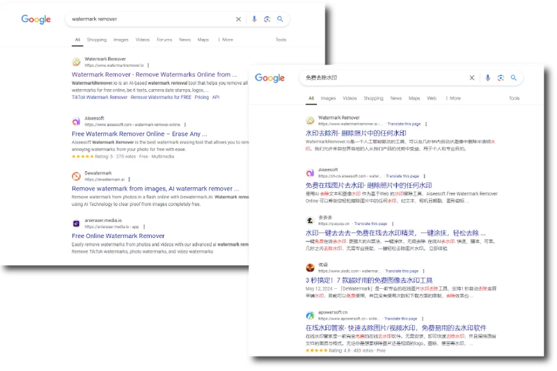
Task: Click the 'watermark remover' search input field
Action: (x=151, y=19)
